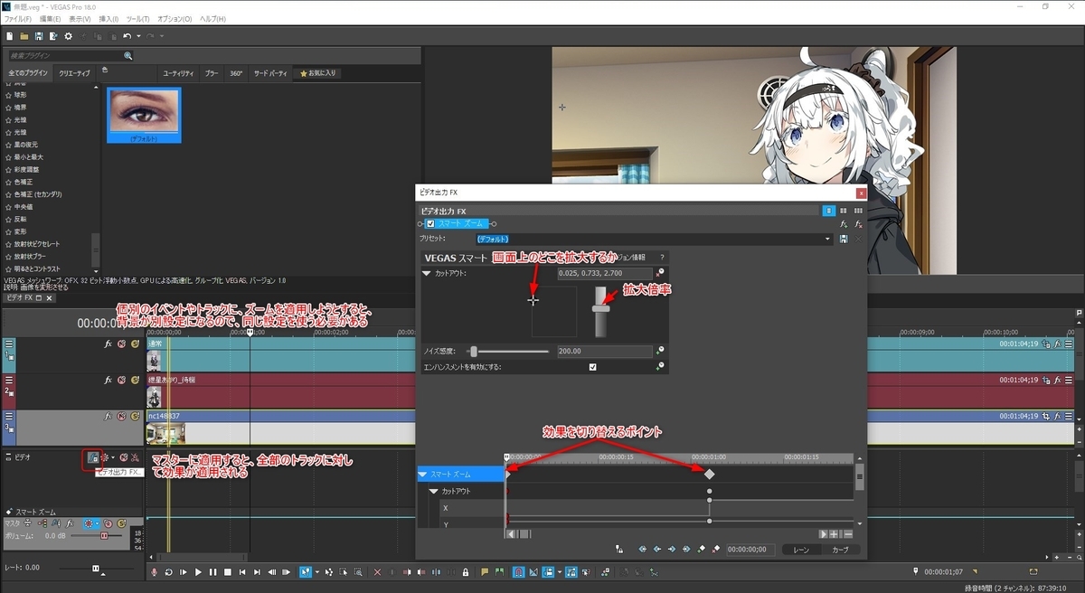Open the オプション(O) menu

click(x=175, y=18)
